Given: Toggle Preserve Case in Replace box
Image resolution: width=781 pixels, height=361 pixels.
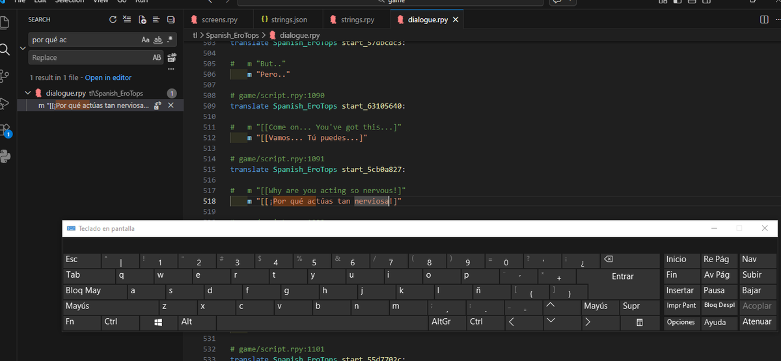Looking at the screenshot, I should tap(157, 58).
